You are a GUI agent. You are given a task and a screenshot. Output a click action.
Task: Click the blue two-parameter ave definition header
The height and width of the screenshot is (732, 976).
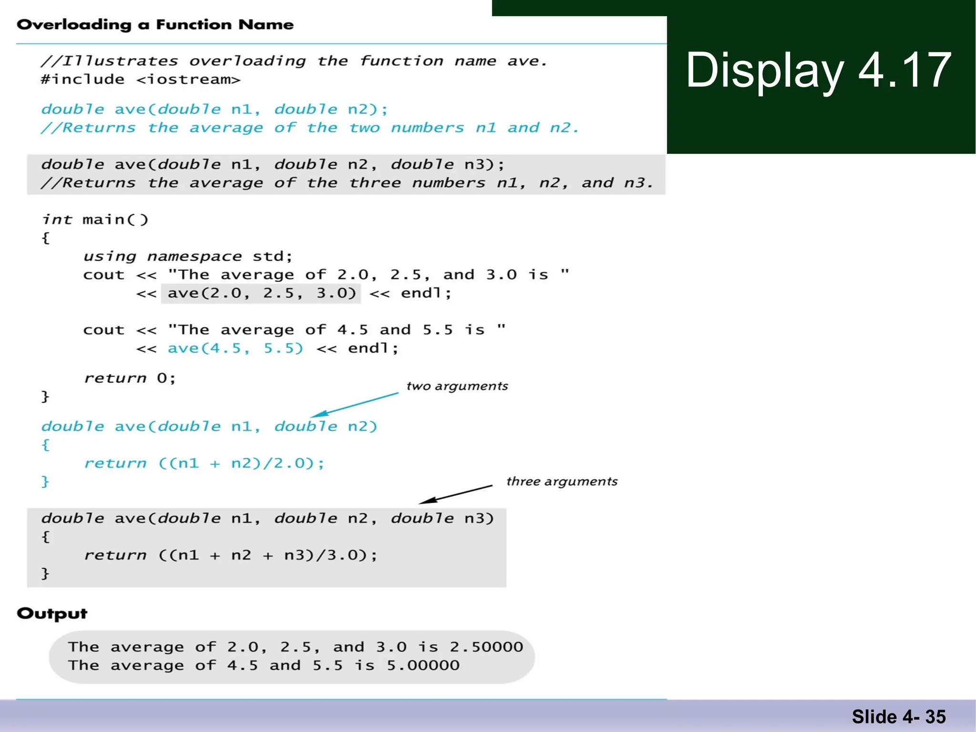(209, 427)
